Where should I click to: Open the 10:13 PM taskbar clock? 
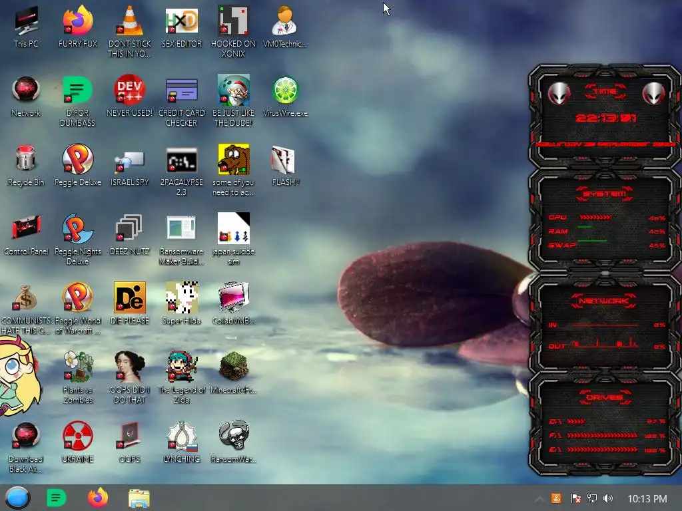coord(647,499)
